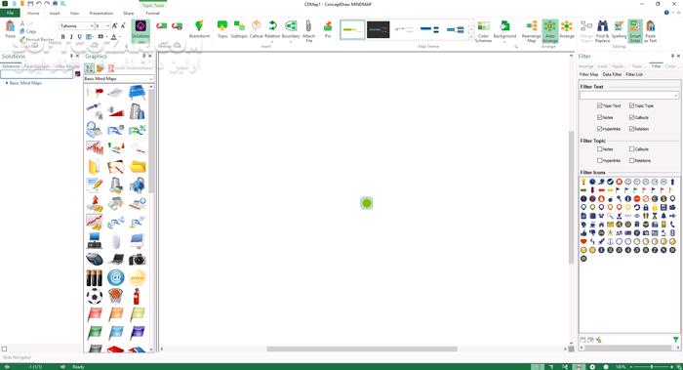Start Brainstorm mode
683x370 pixels.
199,29
